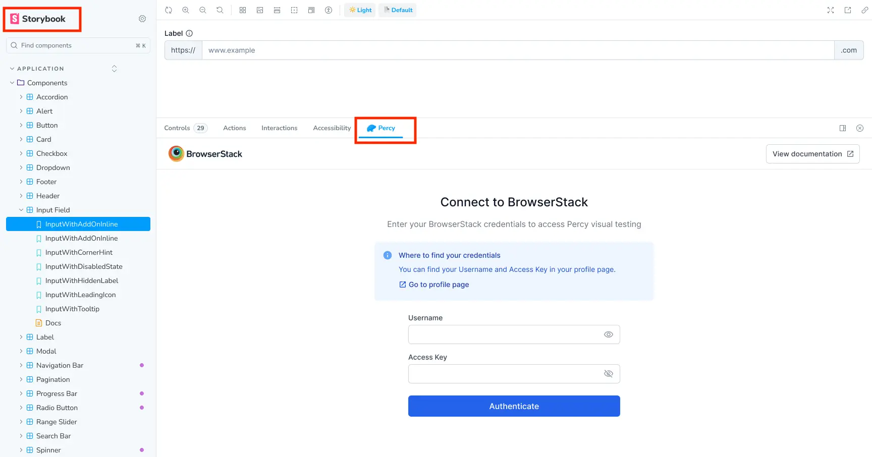Reload the story with the remount icon
This screenshot has height=457, width=872.
coord(169,10)
